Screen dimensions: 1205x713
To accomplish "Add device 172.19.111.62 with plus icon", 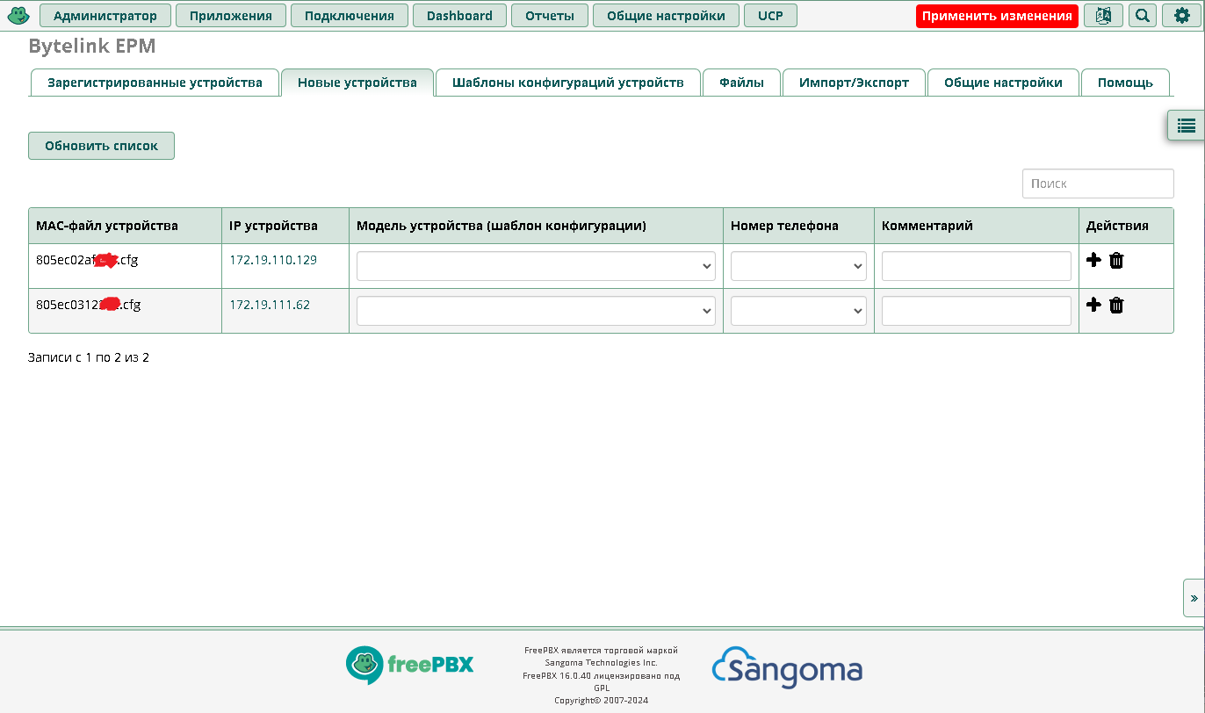I will [x=1093, y=305].
